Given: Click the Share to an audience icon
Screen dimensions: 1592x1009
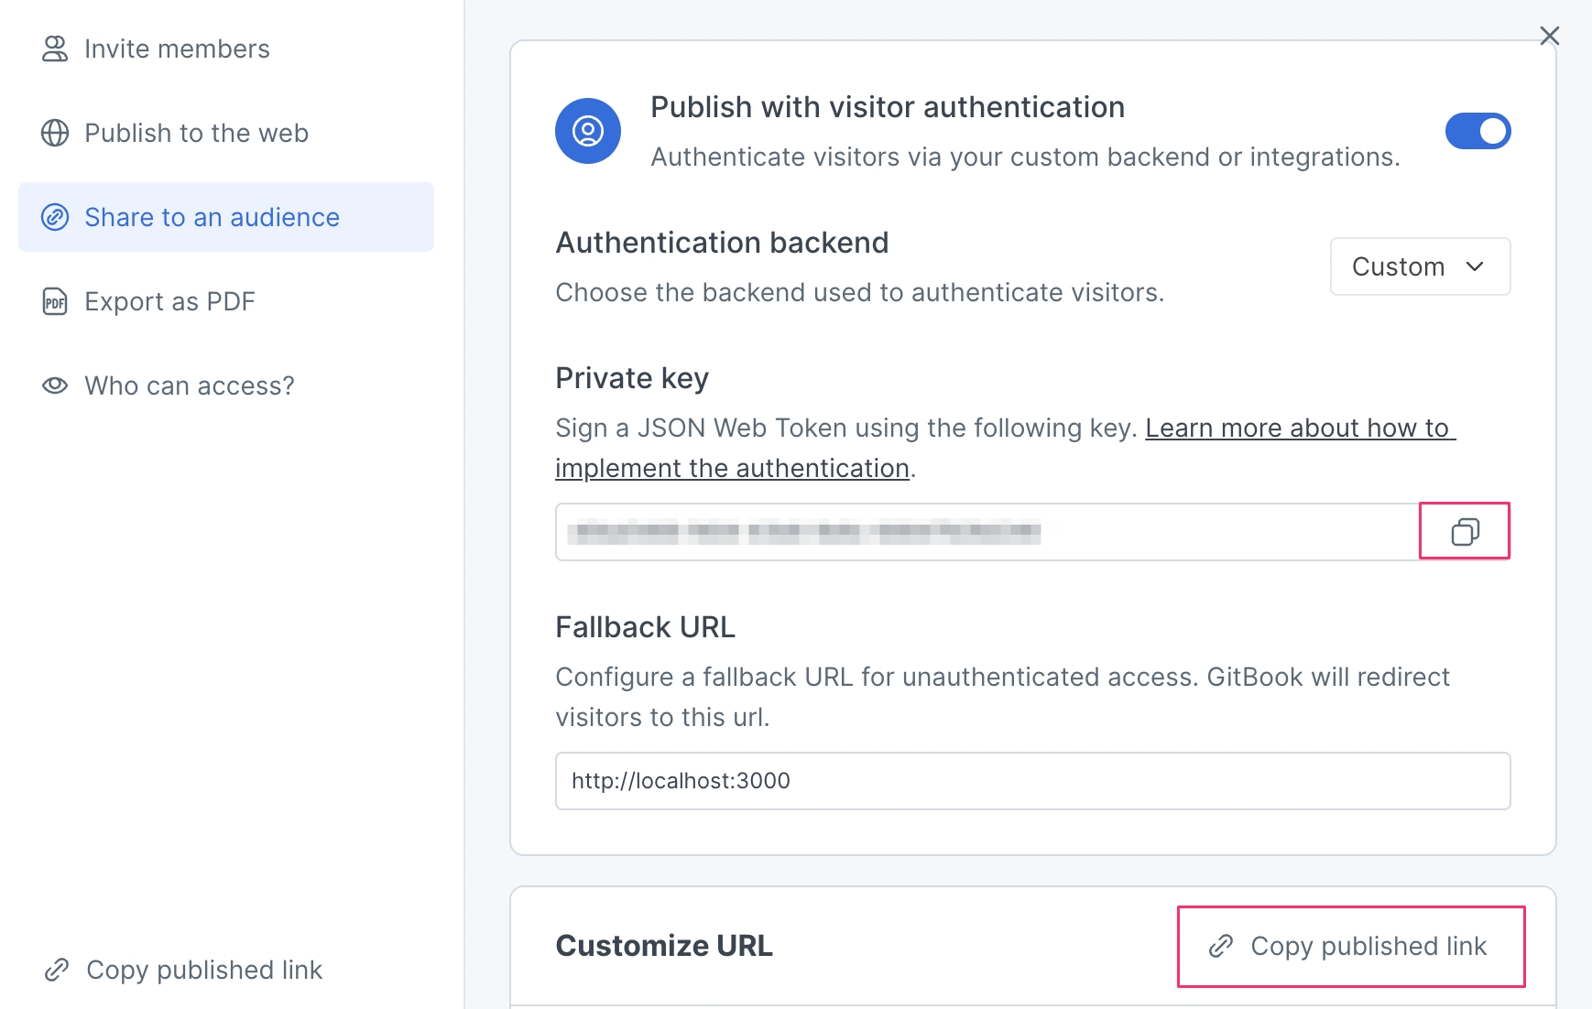Looking at the screenshot, I should point(55,217).
